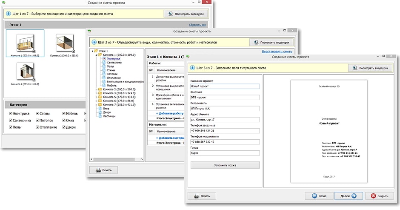Click the Название проекта input field
The image size is (400, 210).
[225, 86]
